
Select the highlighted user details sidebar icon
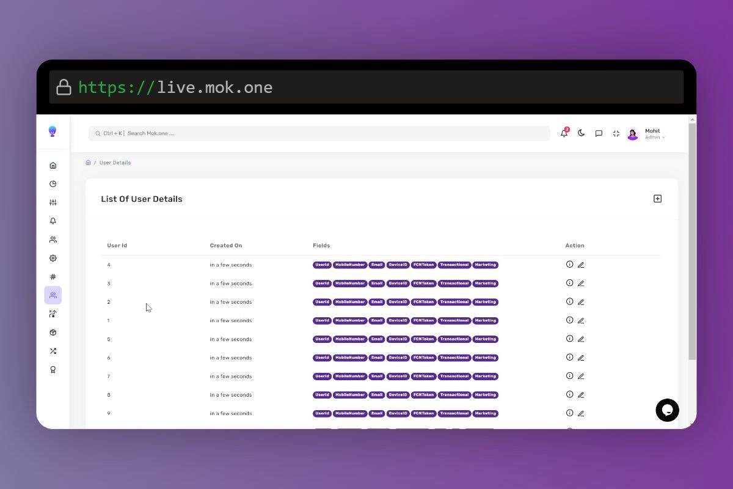[x=53, y=295]
